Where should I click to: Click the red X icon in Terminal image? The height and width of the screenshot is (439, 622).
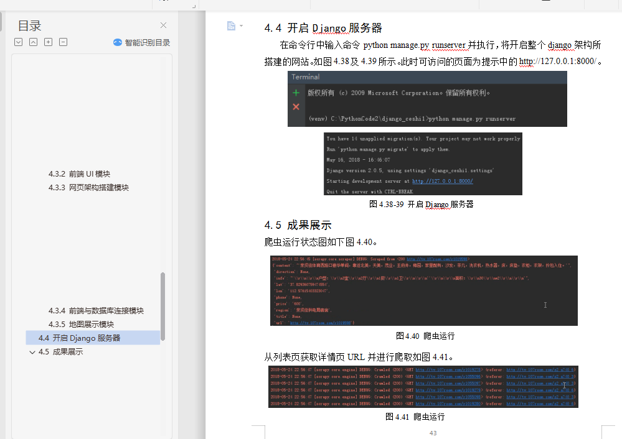tap(296, 107)
